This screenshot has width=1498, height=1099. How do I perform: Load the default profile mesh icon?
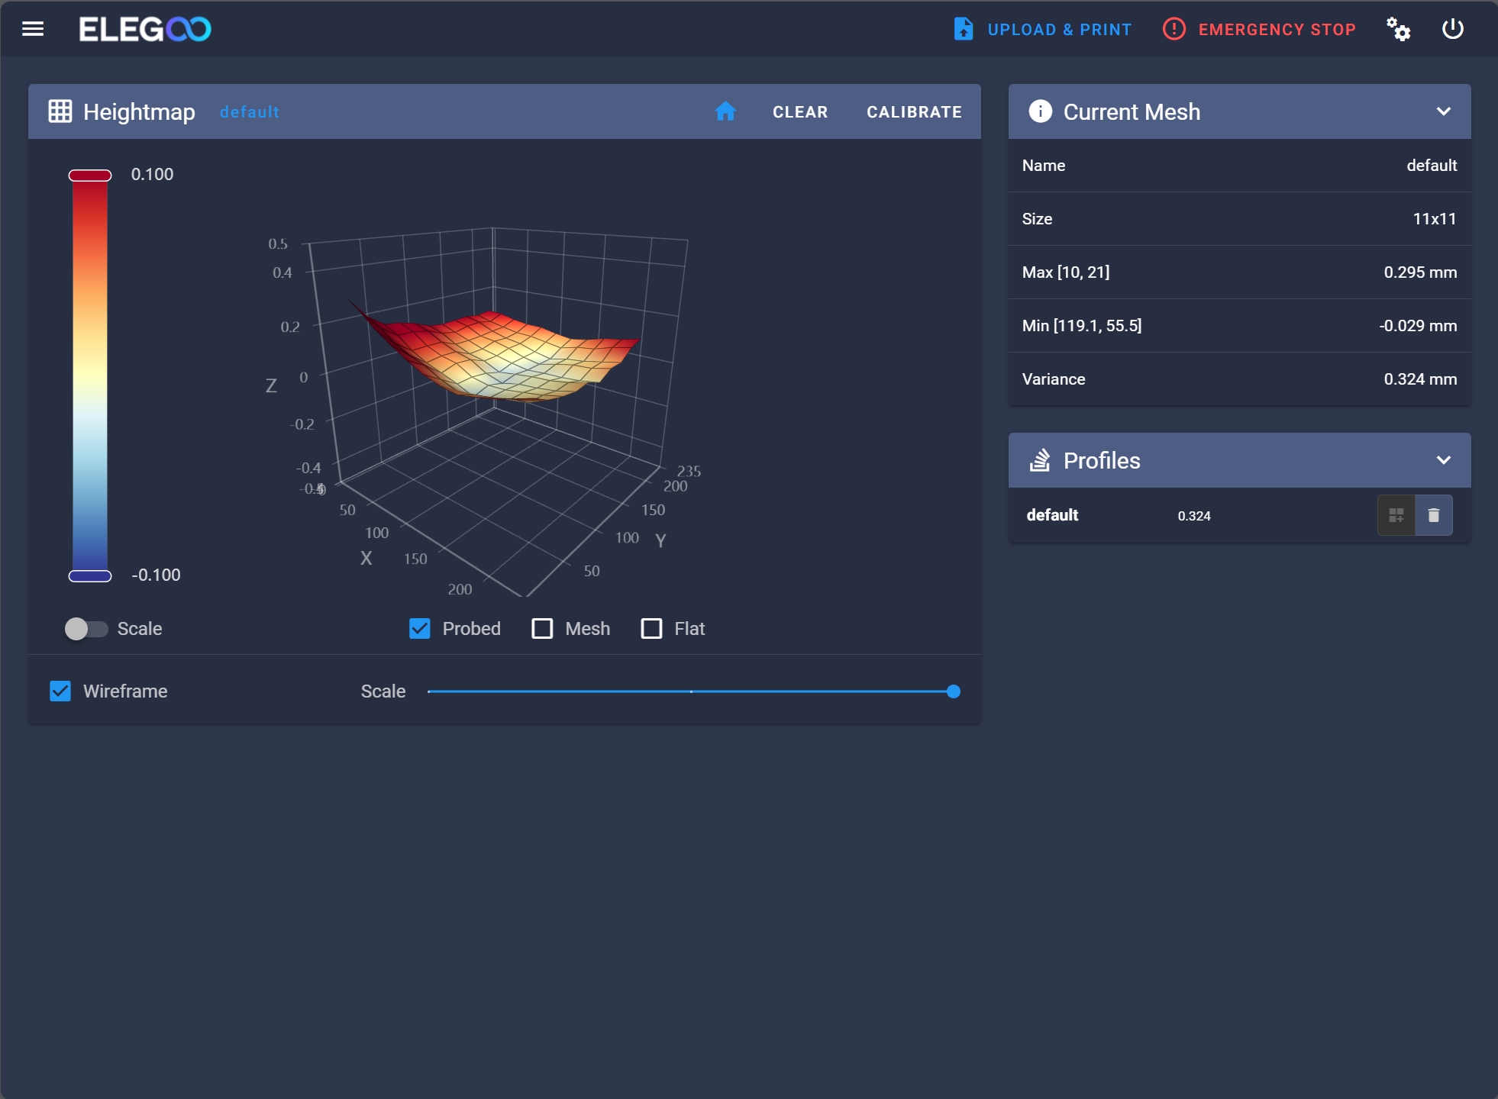1396,515
